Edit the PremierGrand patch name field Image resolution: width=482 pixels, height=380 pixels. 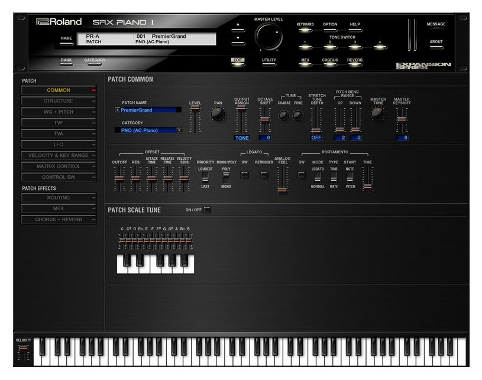pos(148,110)
